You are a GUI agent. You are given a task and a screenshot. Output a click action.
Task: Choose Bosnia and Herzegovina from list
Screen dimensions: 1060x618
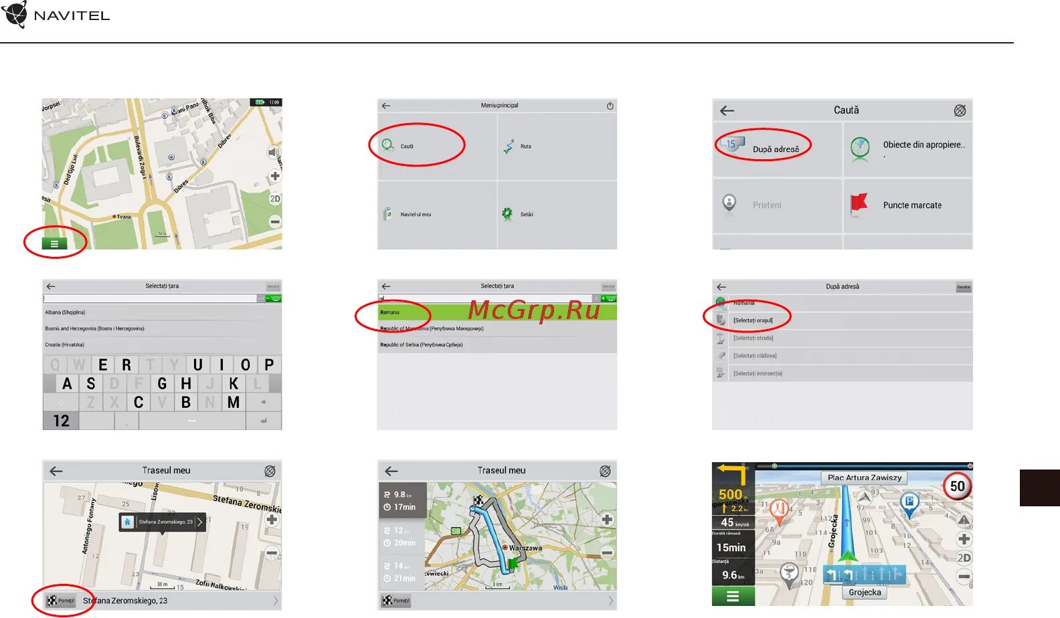pyautogui.click(x=162, y=328)
